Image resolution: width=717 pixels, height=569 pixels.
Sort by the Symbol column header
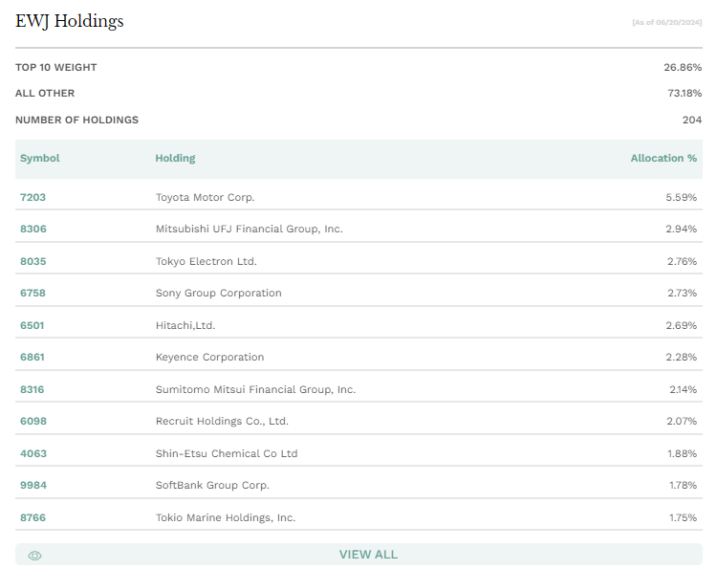coord(40,158)
